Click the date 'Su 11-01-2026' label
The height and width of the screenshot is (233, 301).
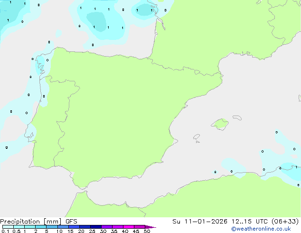pos(200,222)
